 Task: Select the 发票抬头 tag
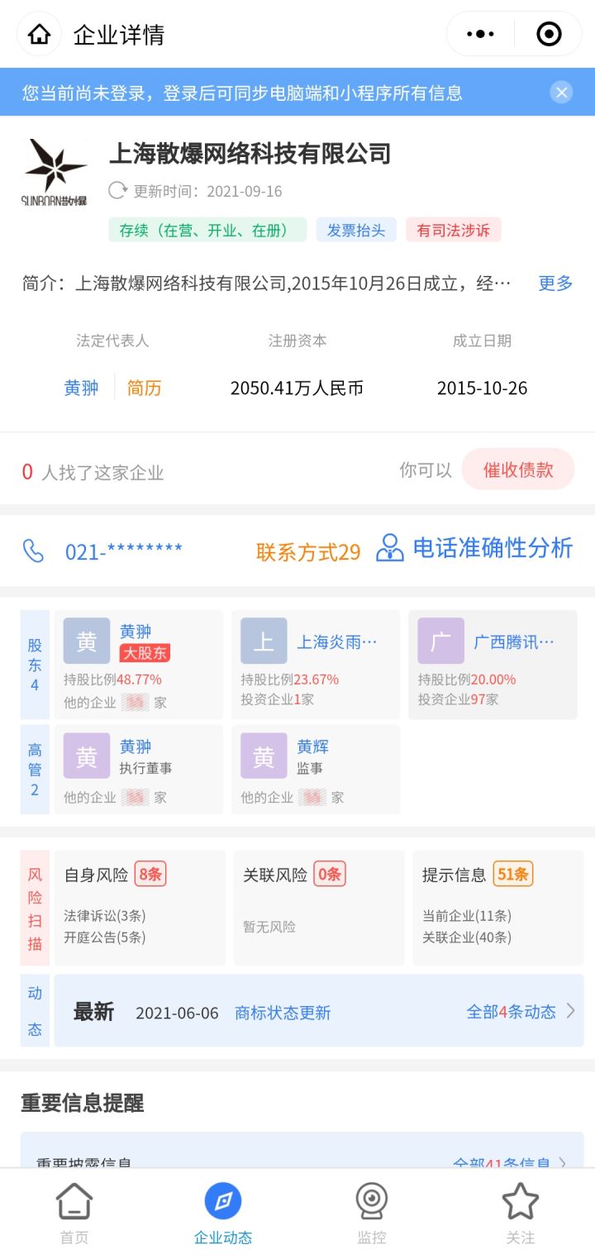(356, 230)
